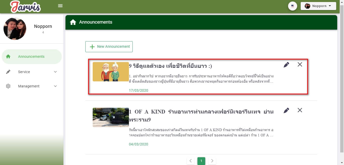Click the previous page arrow
The image size is (344, 165).
pos(190,161)
